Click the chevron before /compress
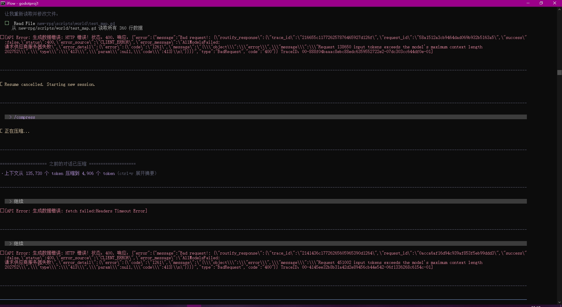Screen dimensions: 562x307 tap(11, 117)
